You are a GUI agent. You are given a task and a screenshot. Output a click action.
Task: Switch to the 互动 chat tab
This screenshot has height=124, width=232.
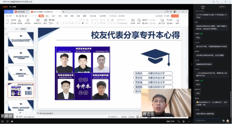pos(203,6)
